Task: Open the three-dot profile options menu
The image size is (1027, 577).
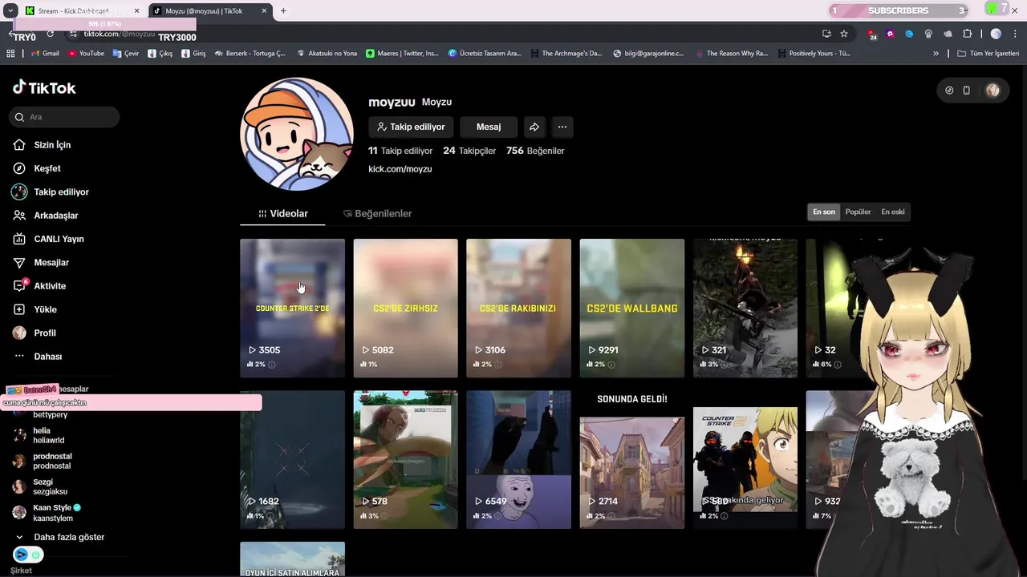Action: pyautogui.click(x=562, y=127)
